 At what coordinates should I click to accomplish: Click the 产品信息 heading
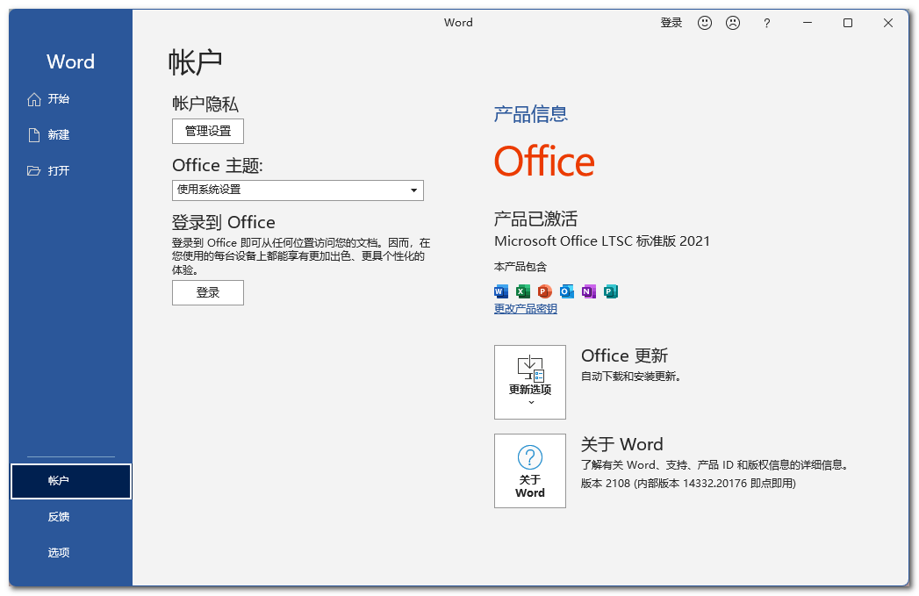click(531, 114)
